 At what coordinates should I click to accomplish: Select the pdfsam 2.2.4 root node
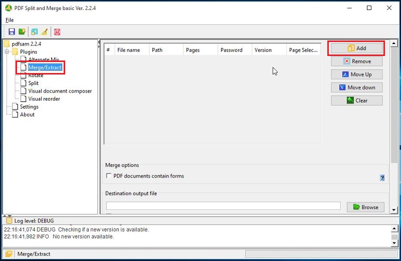pyautogui.click(x=27, y=44)
